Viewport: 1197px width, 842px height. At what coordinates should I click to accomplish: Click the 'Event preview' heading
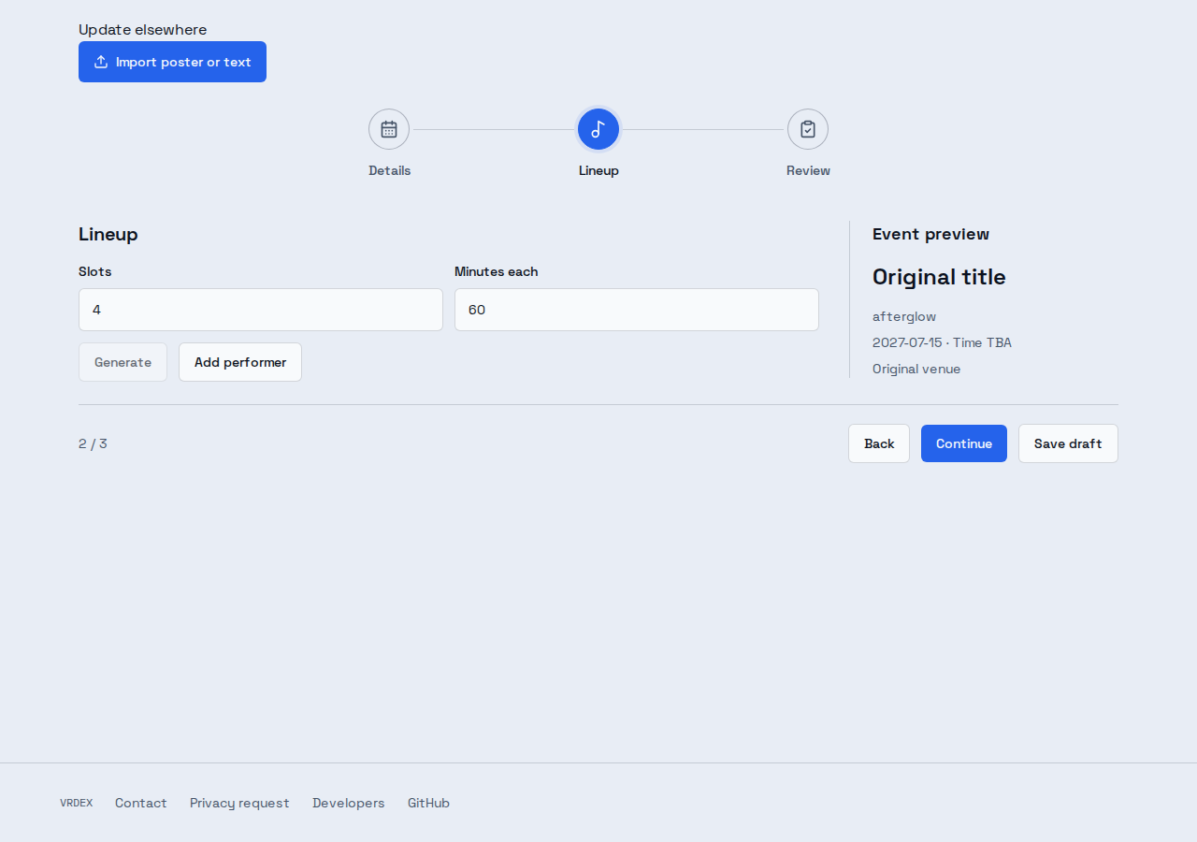(930, 234)
